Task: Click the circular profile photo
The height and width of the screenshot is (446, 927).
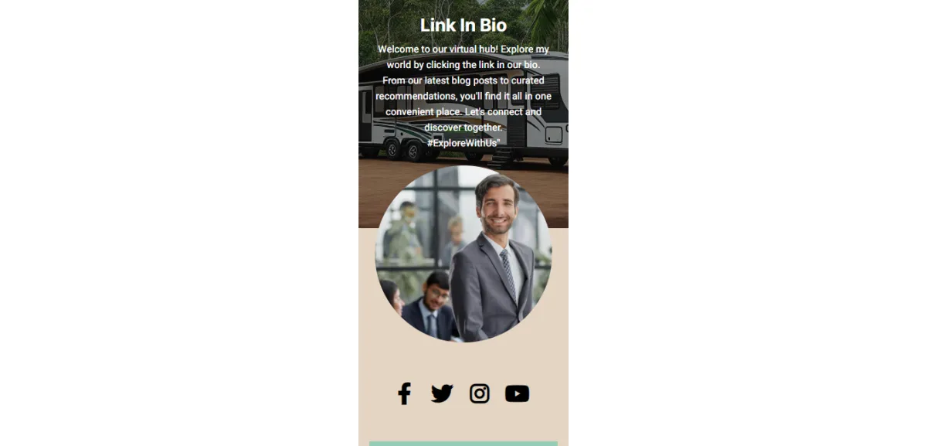Action: (463, 254)
